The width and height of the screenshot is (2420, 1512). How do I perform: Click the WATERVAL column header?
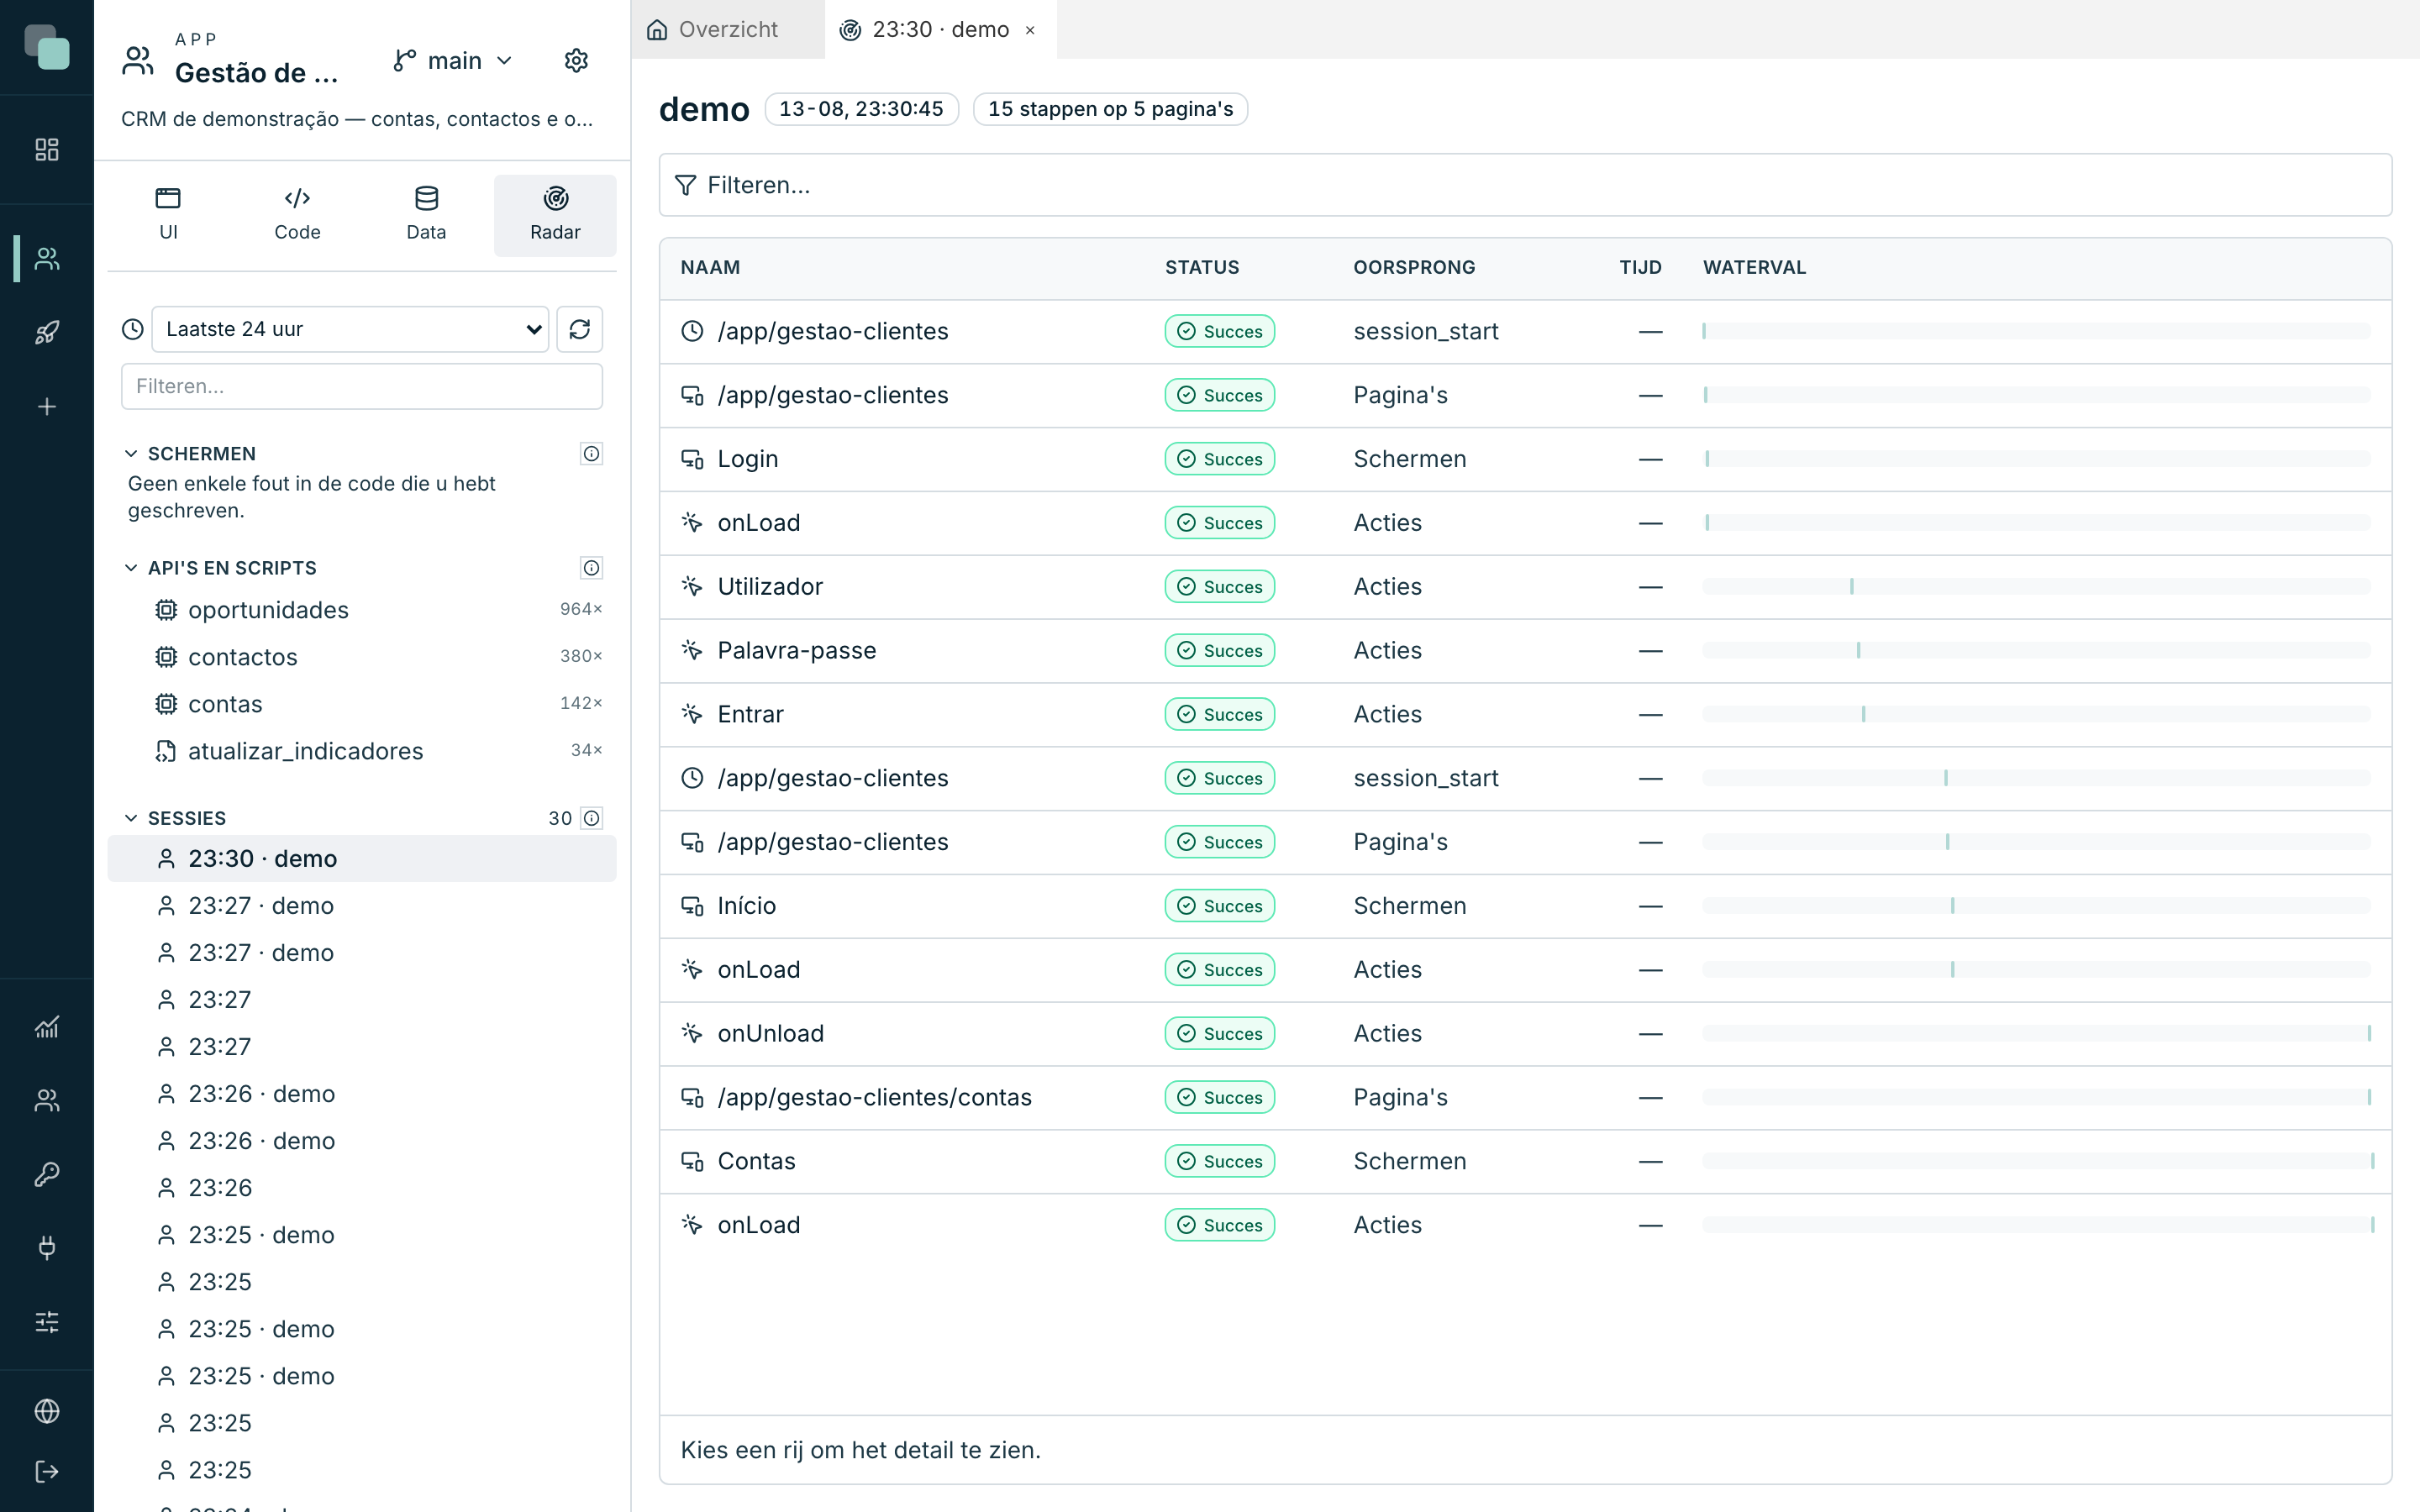click(x=1754, y=268)
